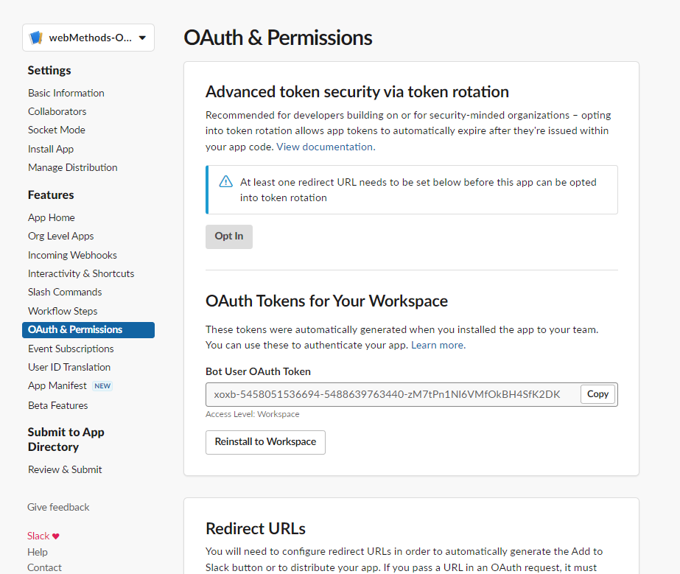Go to Socket Mode settings
Screen dimensions: 680x574
[x=57, y=130]
